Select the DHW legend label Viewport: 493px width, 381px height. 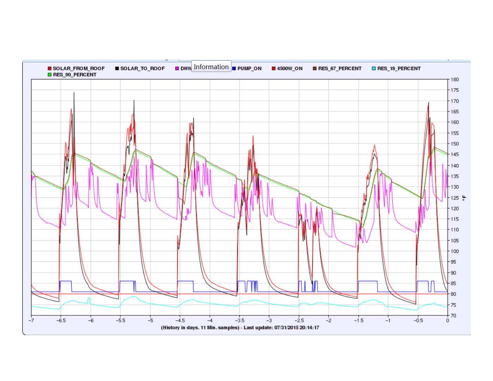186,68
